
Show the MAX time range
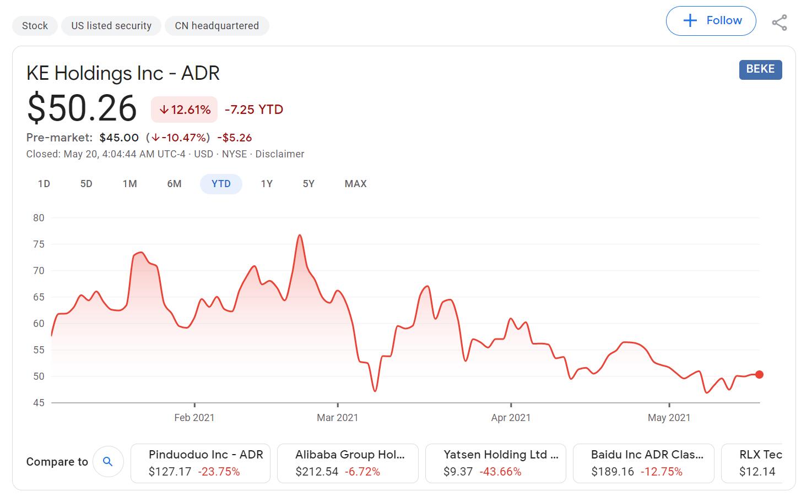click(x=355, y=184)
